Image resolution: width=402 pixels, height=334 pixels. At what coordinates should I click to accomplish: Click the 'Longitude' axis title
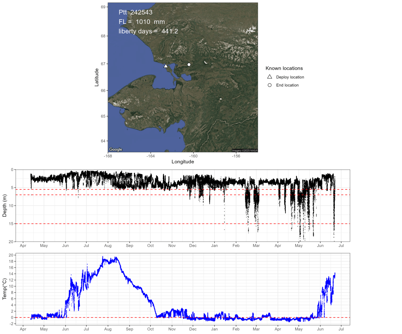pos(183,162)
